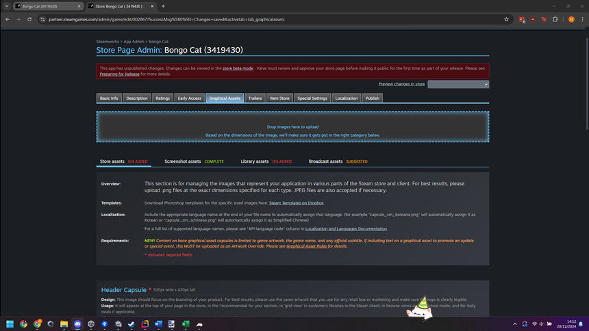589x331 pixels.
Task: Open the Chrome profile avatar
Action: pyautogui.click(x=571, y=19)
